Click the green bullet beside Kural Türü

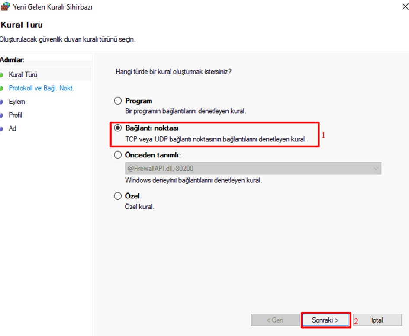(x=1, y=75)
